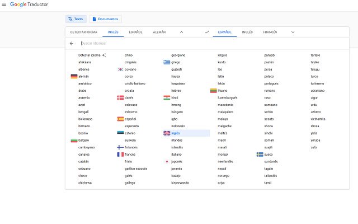Collapse the source language list chevron
Viewport: 358px width, 224px height.
[181, 32]
